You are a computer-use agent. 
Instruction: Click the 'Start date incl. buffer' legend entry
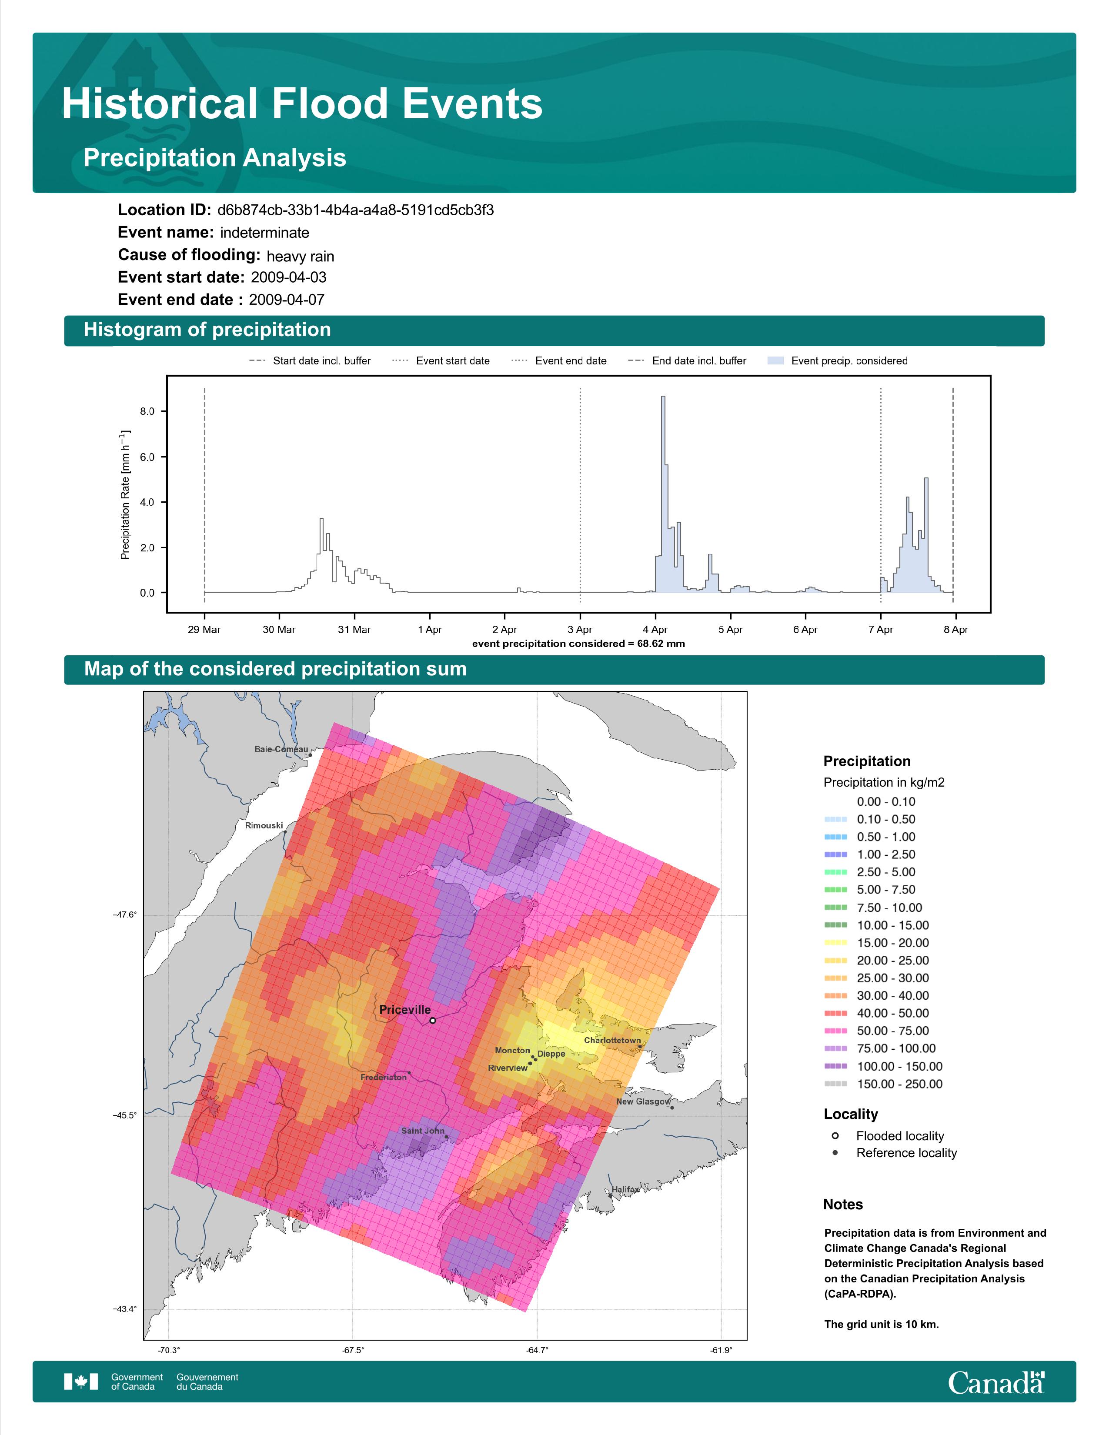tap(310, 361)
